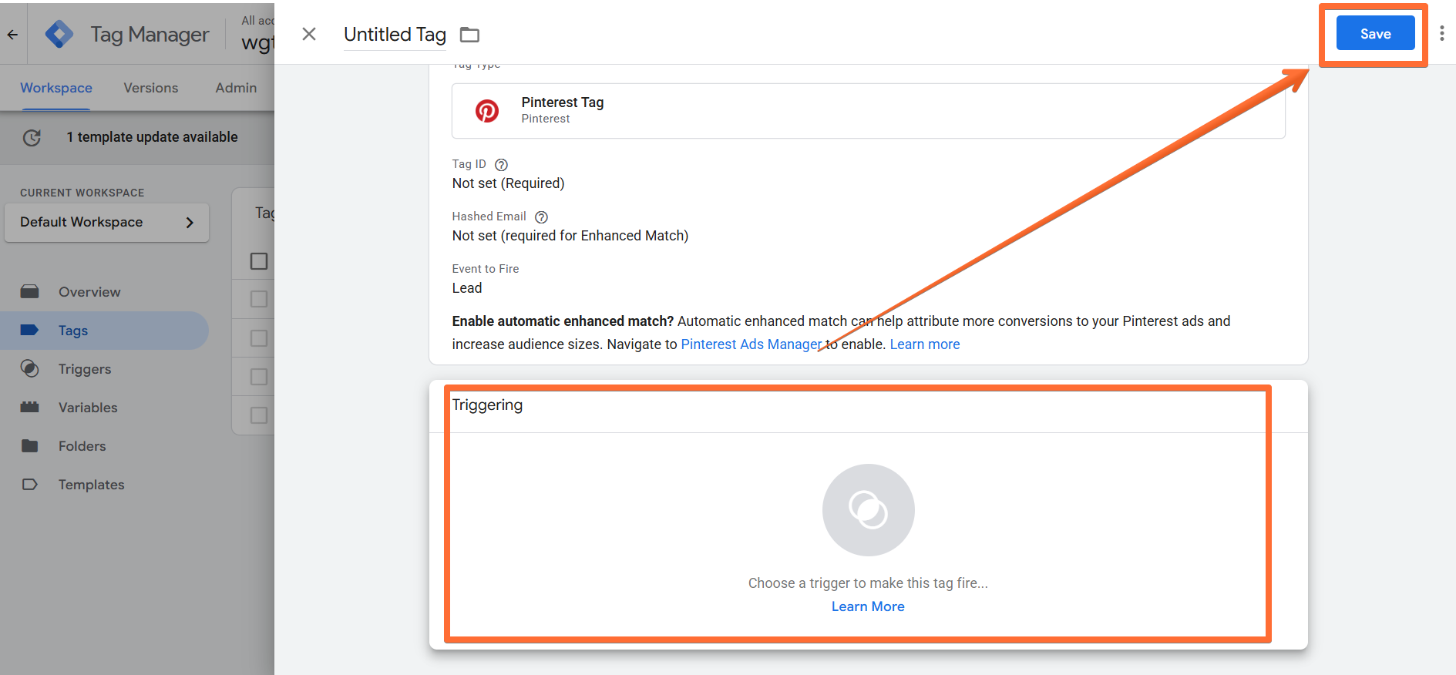
Task: Close the Untitled Tag editor panel
Action: (x=309, y=34)
